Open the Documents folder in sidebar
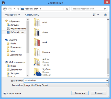Image resolution: width=111 pixels, height=99 pixels. tap(16, 47)
